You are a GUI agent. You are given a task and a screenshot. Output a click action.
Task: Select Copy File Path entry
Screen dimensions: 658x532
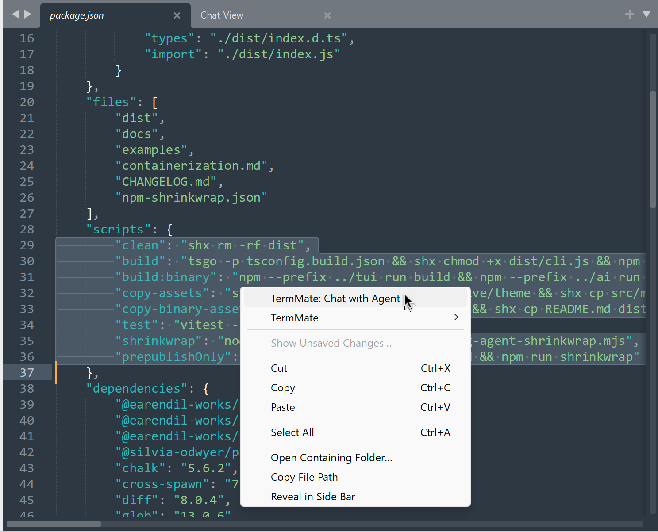[355, 477]
